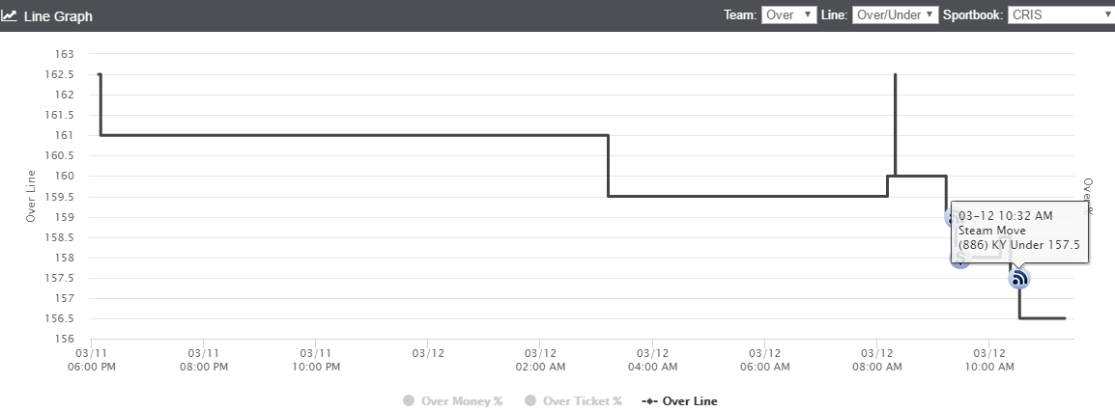Open the Sportbook dropdown showing CRIS
This screenshot has height=411, width=1115.
tap(1061, 14)
